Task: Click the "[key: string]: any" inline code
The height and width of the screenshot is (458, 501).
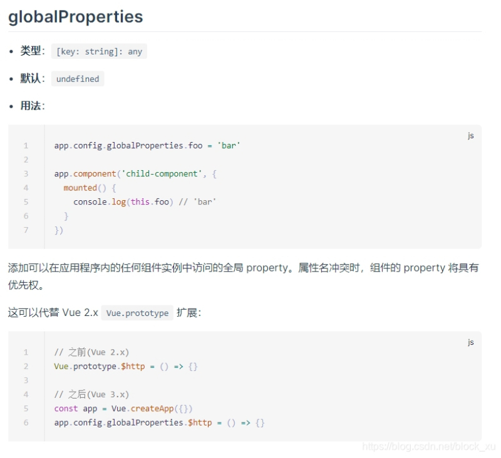Action: (99, 51)
